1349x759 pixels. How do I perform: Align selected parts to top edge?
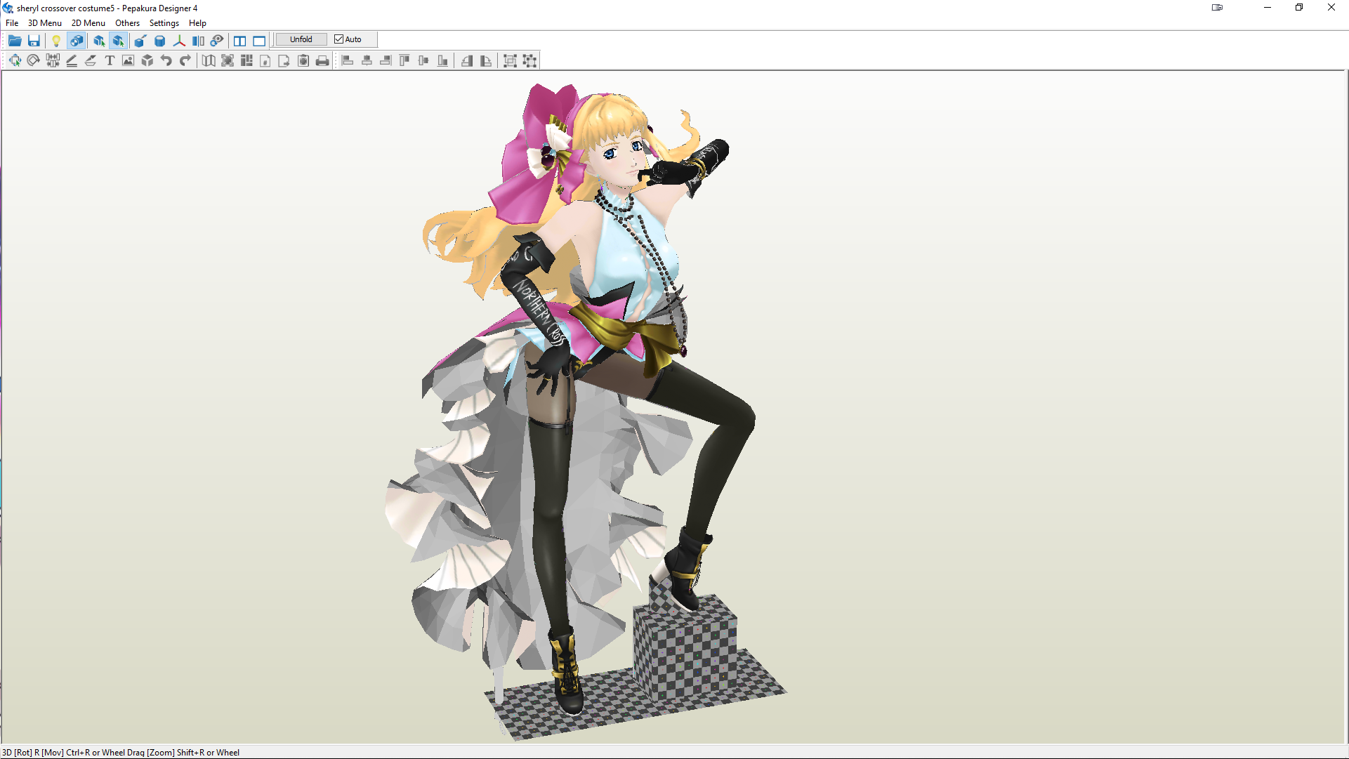click(x=404, y=60)
